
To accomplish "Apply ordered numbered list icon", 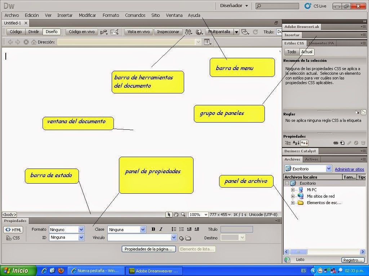I will [182, 229].
